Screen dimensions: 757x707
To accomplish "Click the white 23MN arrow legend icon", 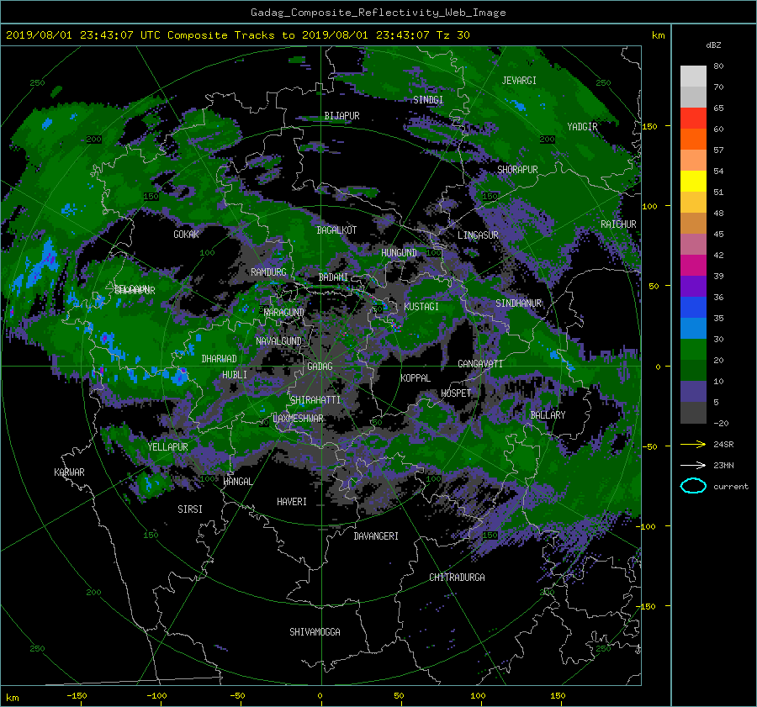I will pos(693,466).
